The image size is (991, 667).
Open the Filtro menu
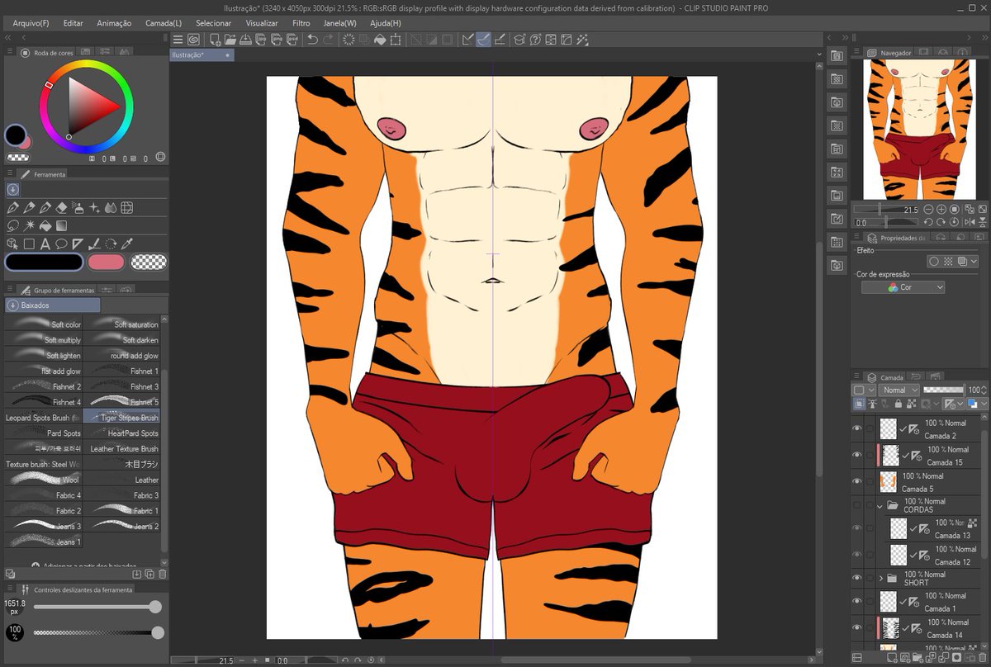[x=301, y=23]
